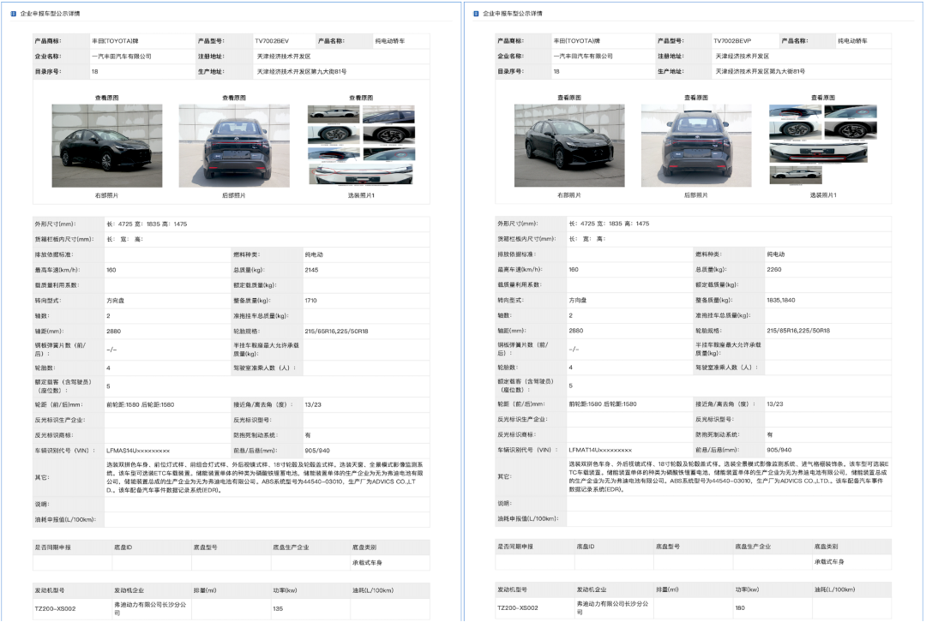
Task: Open 查看原图 link above 后部照片 on TV7002BEVP page
Action: [x=696, y=98]
